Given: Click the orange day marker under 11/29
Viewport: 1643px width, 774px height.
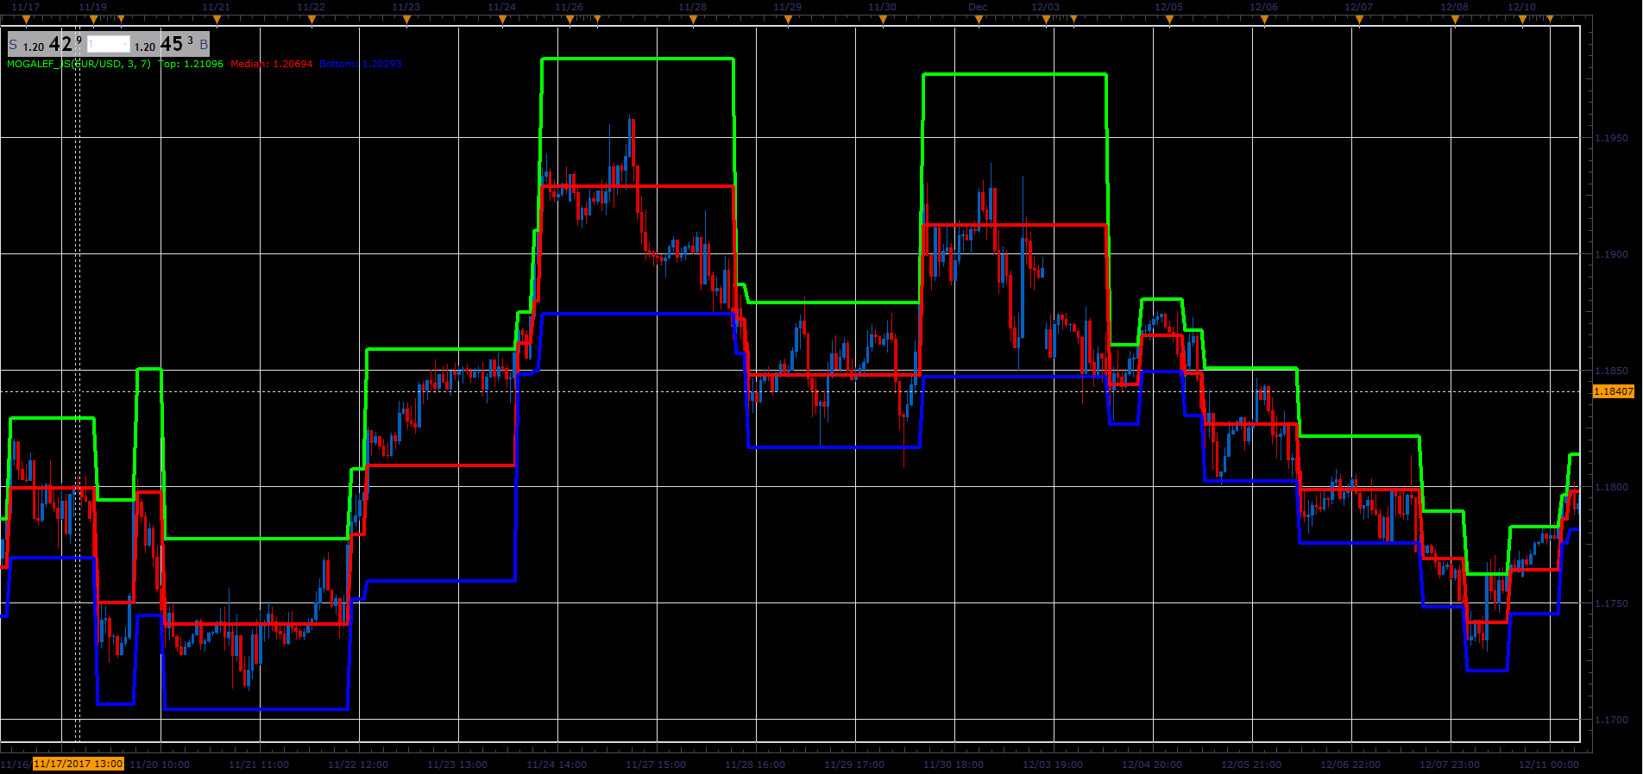Looking at the screenshot, I should coord(787,19).
